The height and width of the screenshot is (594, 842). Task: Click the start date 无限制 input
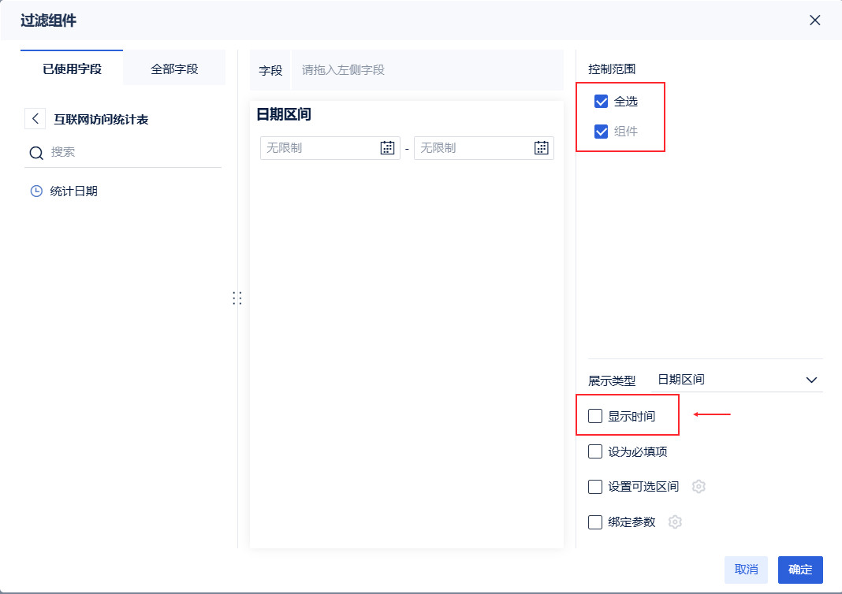(330, 148)
